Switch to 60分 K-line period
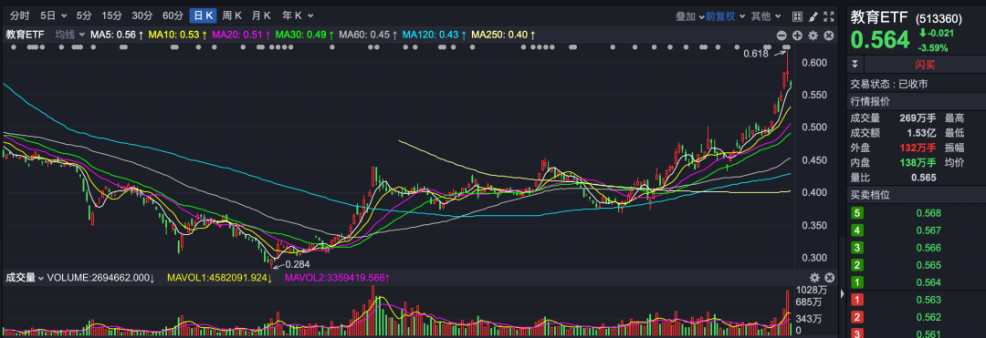This screenshot has width=986, height=338. point(173,15)
